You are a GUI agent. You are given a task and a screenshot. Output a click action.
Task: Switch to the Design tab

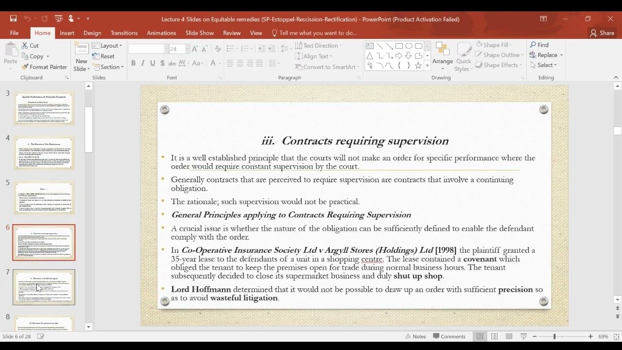click(x=92, y=33)
